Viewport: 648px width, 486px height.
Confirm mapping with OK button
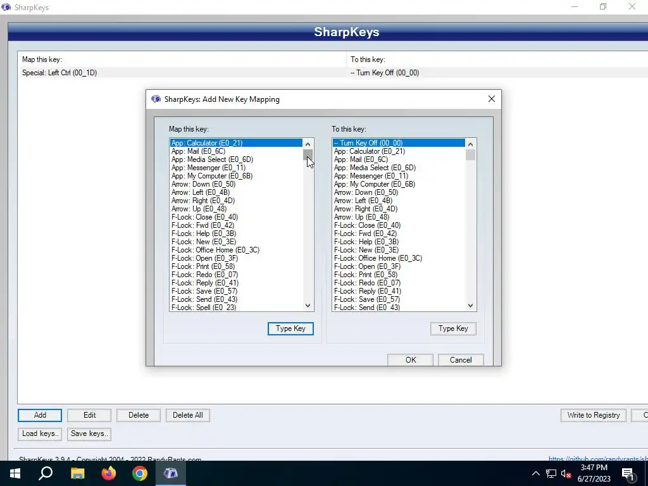click(410, 360)
